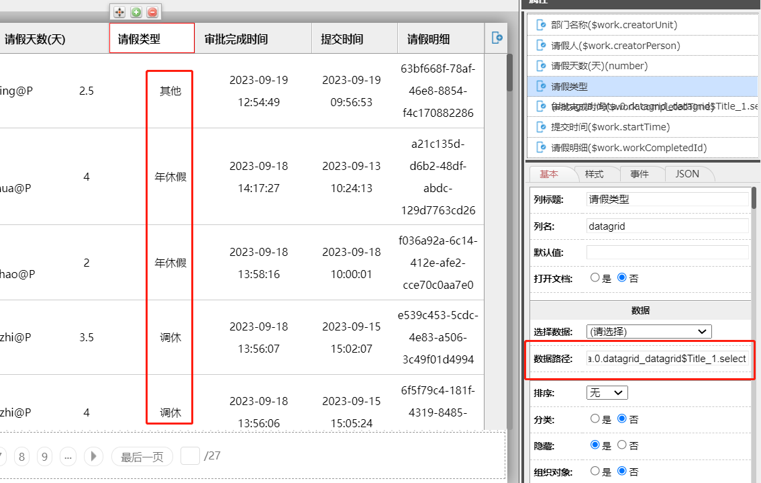761x483 pixels.
Task: Go to page 9
Action: click(45, 457)
